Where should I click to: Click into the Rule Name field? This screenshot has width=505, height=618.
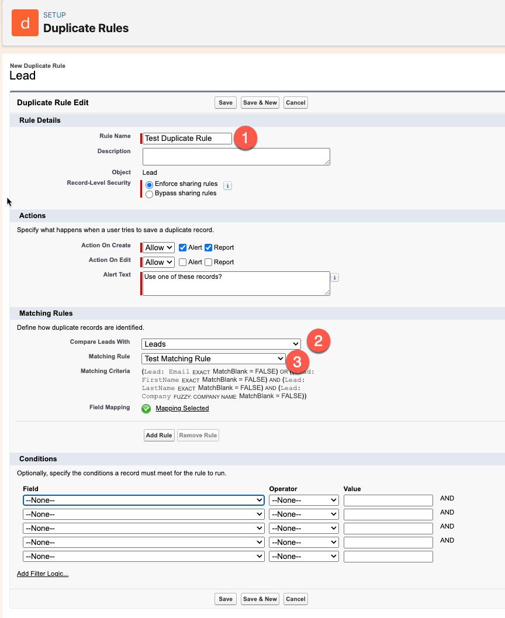coord(187,139)
